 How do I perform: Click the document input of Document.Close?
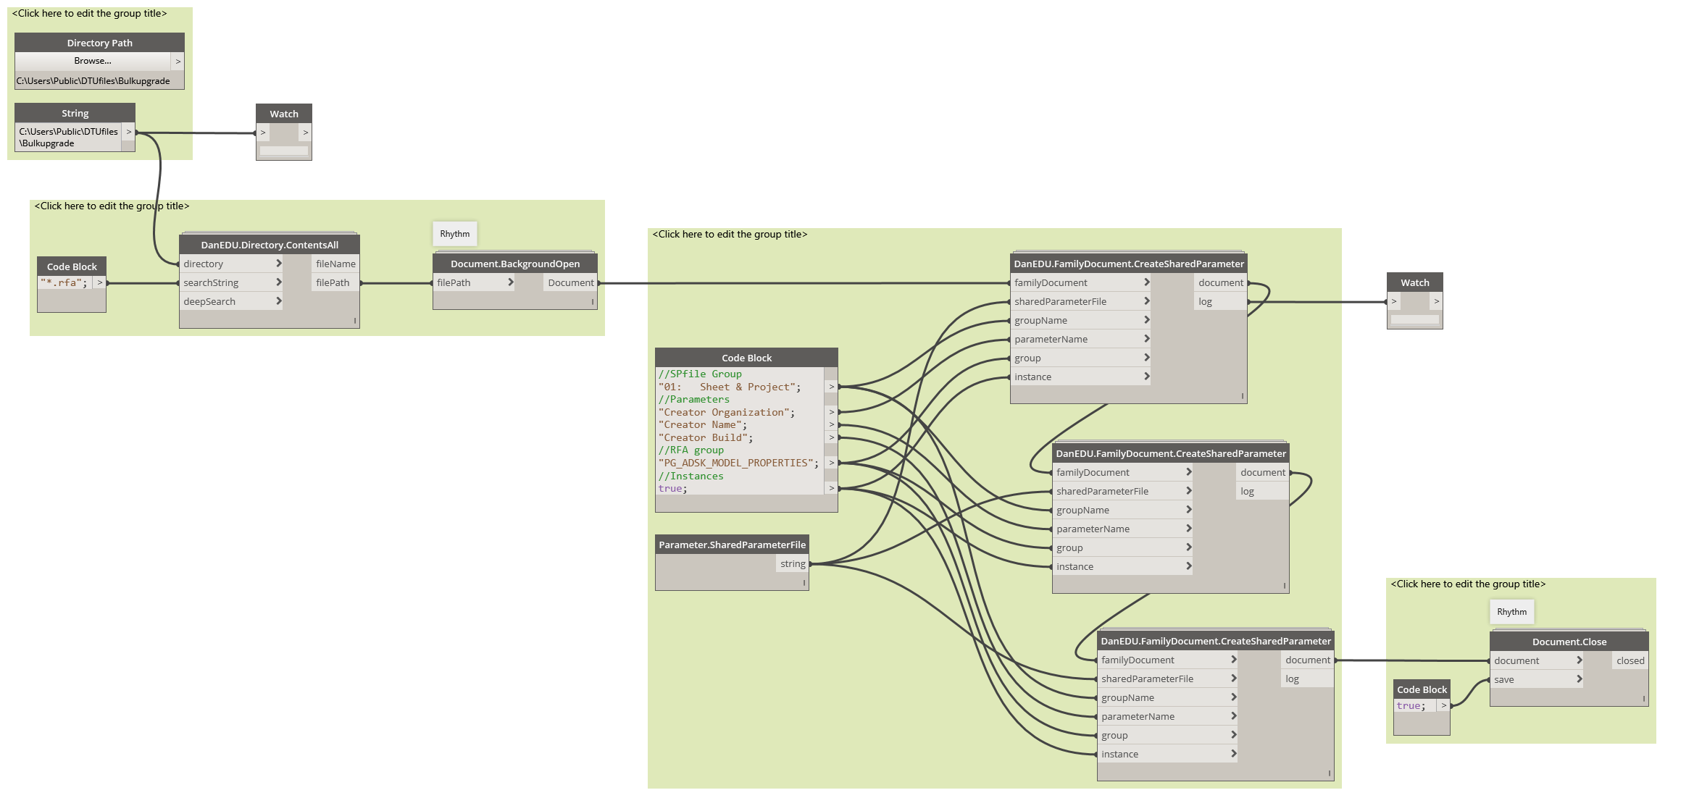pyautogui.click(x=1537, y=660)
